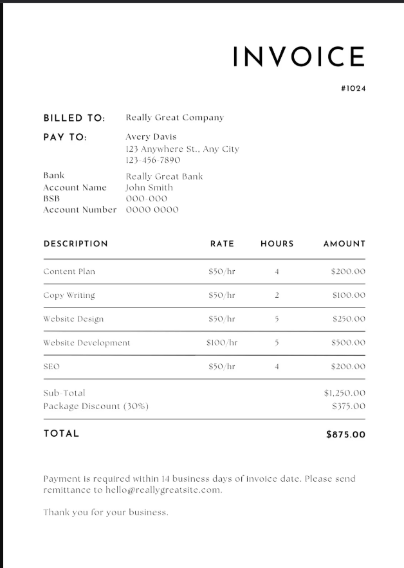Click account name John Smith
This screenshot has height=568, width=404.
(x=149, y=188)
